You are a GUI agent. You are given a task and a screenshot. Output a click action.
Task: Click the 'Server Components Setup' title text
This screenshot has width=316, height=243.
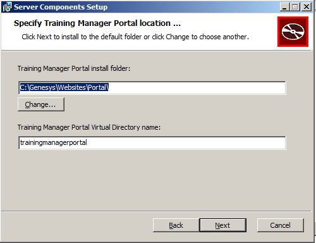pos(61,7)
